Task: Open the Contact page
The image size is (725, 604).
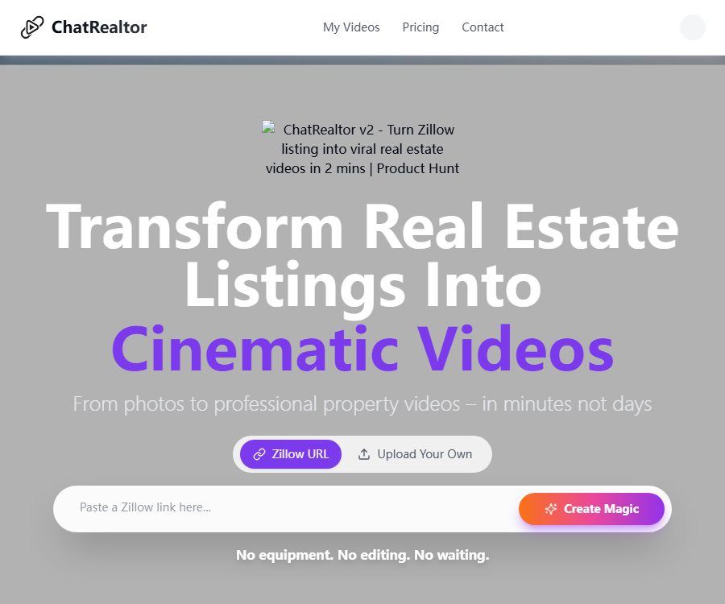Action: (483, 27)
